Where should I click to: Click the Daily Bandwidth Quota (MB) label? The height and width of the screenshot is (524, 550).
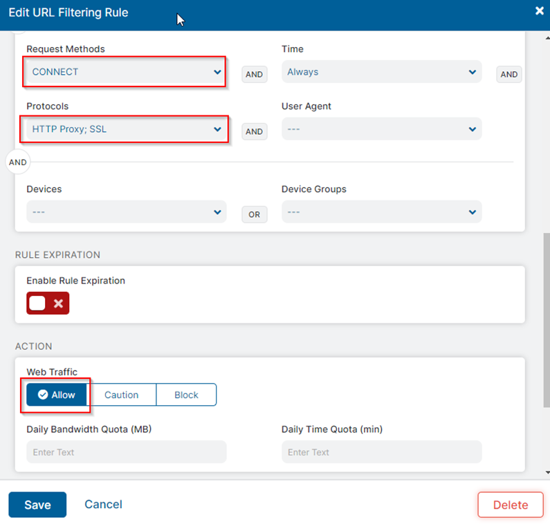(x=89, y=429)
